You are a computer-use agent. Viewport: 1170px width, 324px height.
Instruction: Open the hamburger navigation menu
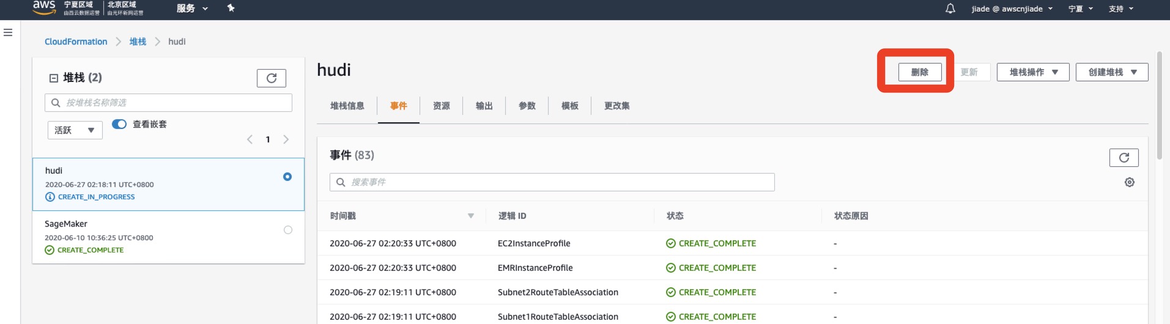tap(8, 32)
